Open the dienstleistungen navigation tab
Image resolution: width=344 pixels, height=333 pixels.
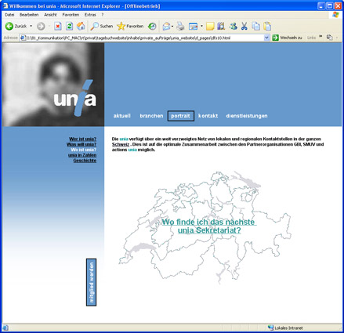click(x=247, y=116)
